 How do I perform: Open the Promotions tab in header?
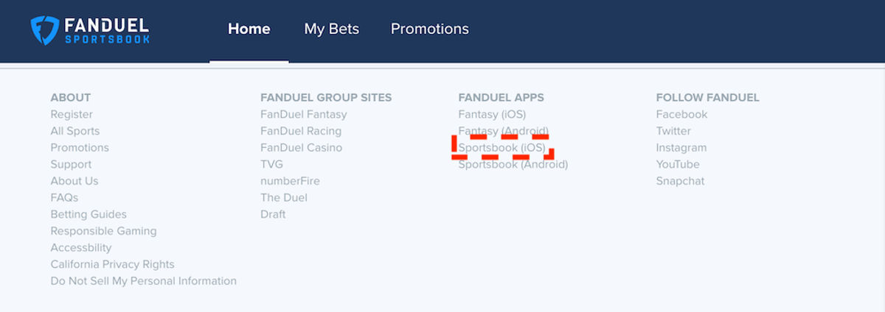430,29
